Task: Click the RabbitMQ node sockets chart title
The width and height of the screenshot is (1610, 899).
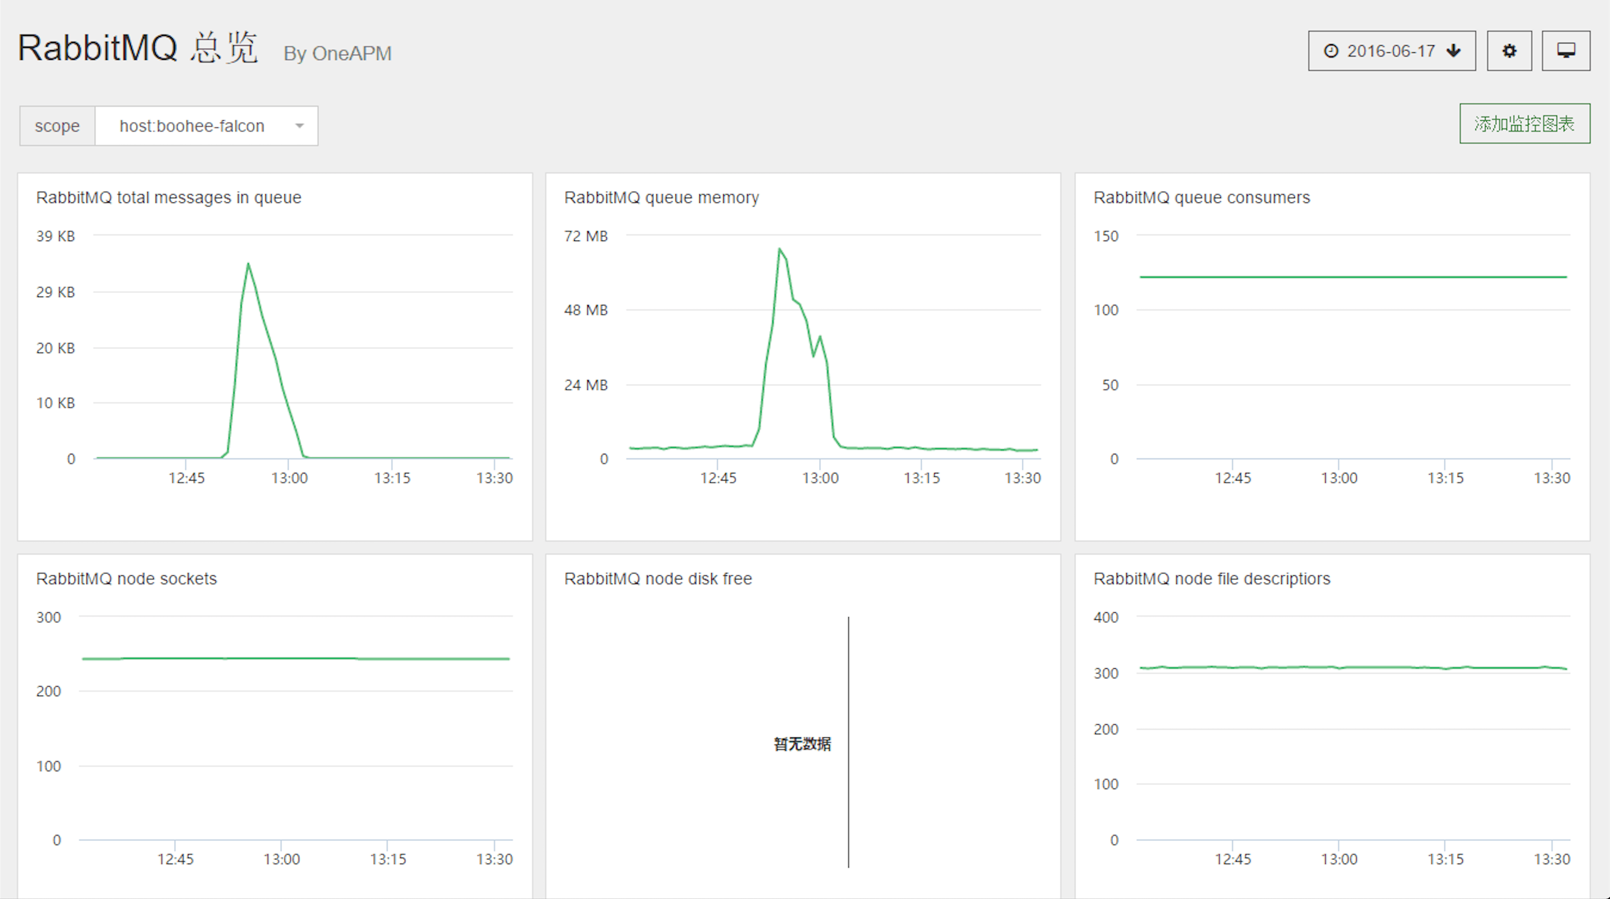Action: click(x=126, y=578)
